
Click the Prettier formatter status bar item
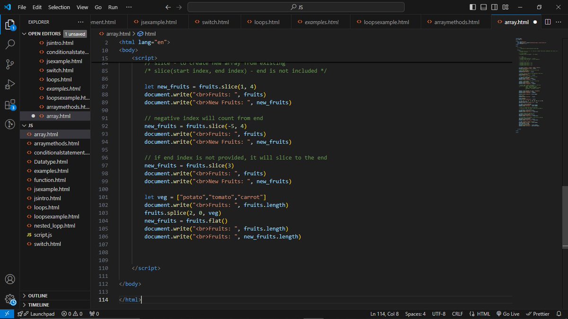tap(538, 313)
